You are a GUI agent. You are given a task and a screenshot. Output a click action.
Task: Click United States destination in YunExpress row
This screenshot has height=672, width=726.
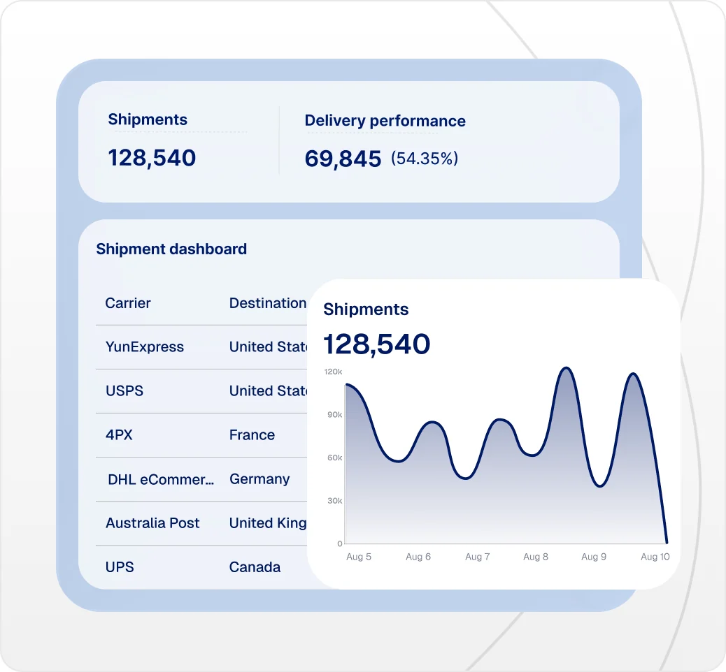pyautogui.click(x=268, y=347)
